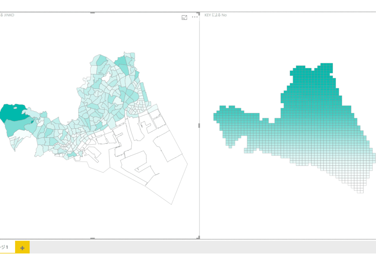Open focus mode for the JINKO map visual

184,17
